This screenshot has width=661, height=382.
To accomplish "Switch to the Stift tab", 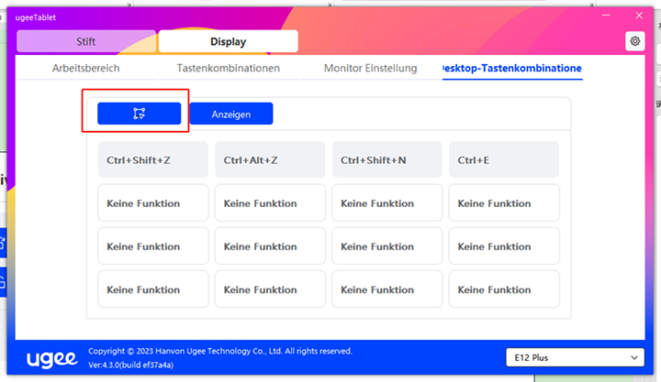I will [x=85, y=41].
